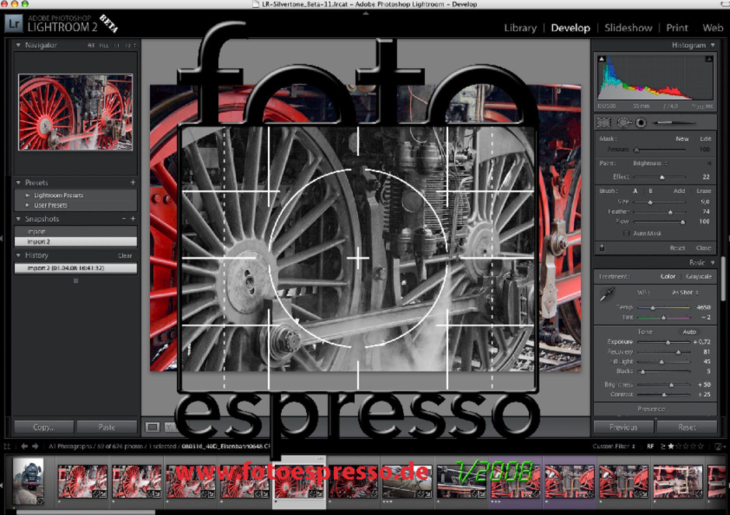Toggle highlight clipping indicator in histogram
The width and height of the screenshot is (730, 515).
click(710, 60)
